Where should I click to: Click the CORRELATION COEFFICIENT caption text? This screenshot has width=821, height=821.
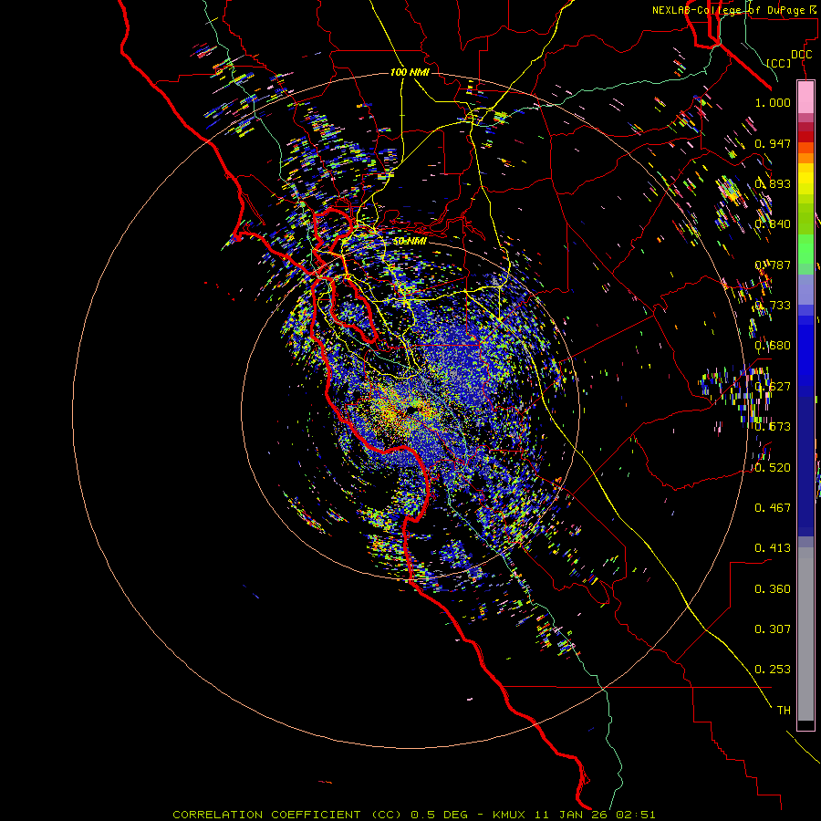pyautogui.click(x=266, y=815)
